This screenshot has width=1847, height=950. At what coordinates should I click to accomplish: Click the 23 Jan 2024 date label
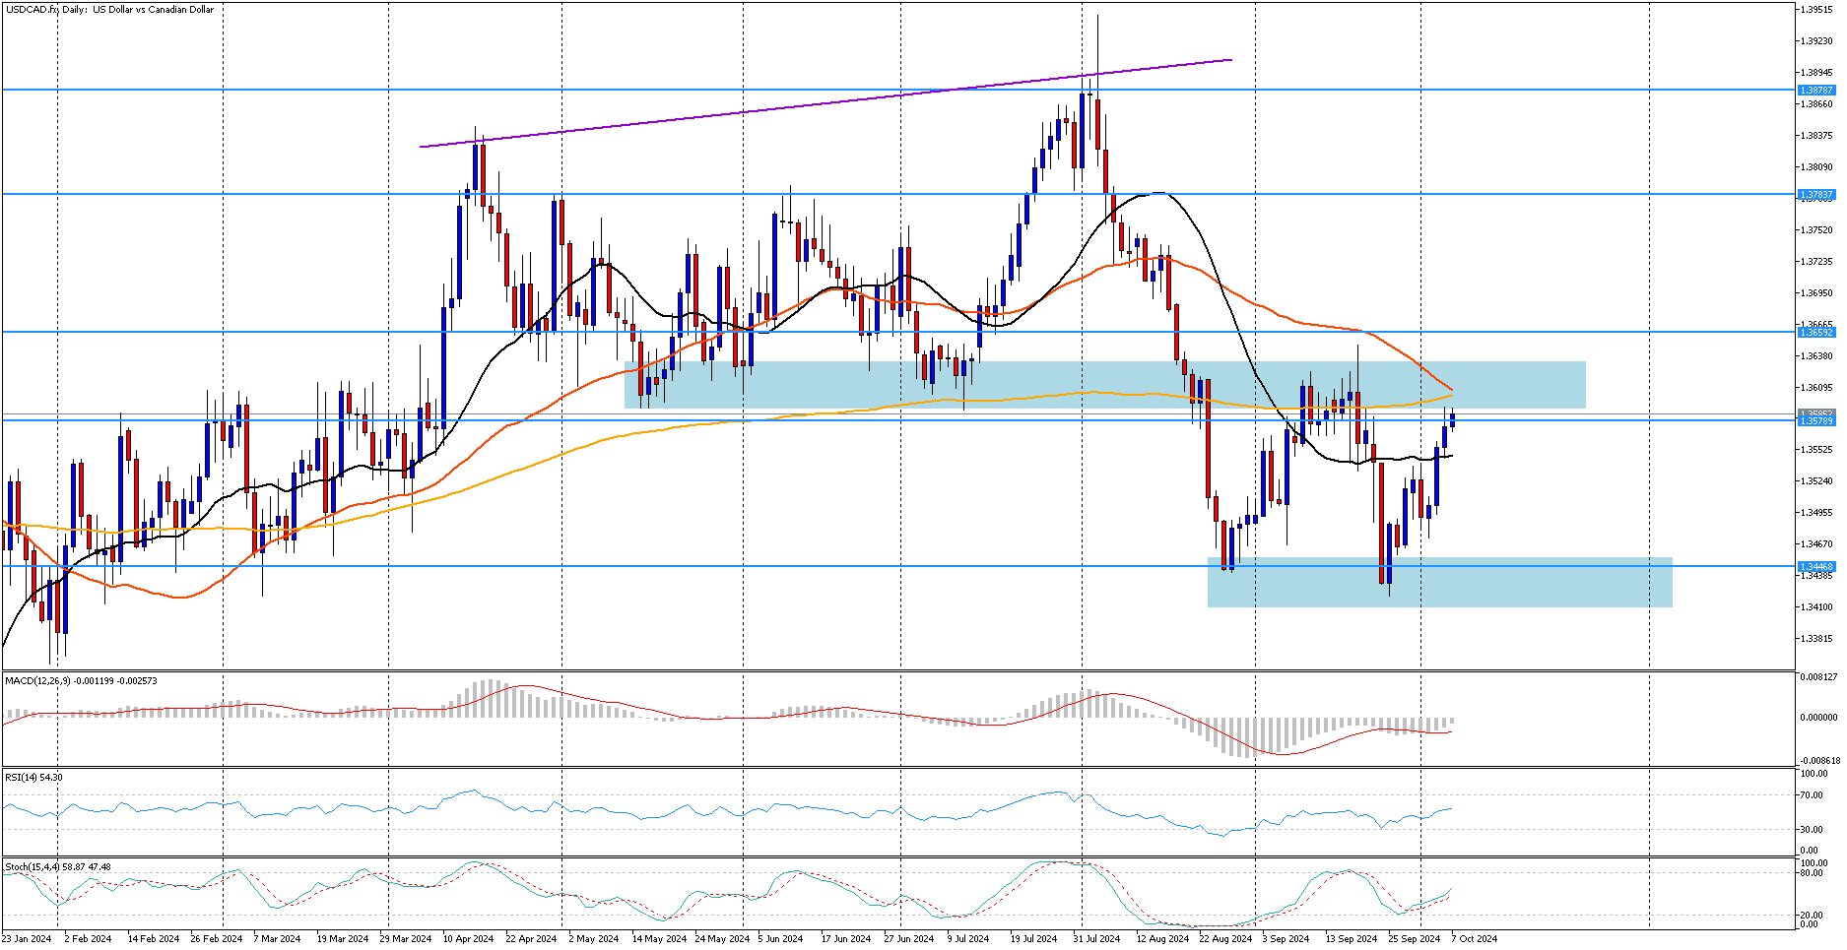pos(27,939)
